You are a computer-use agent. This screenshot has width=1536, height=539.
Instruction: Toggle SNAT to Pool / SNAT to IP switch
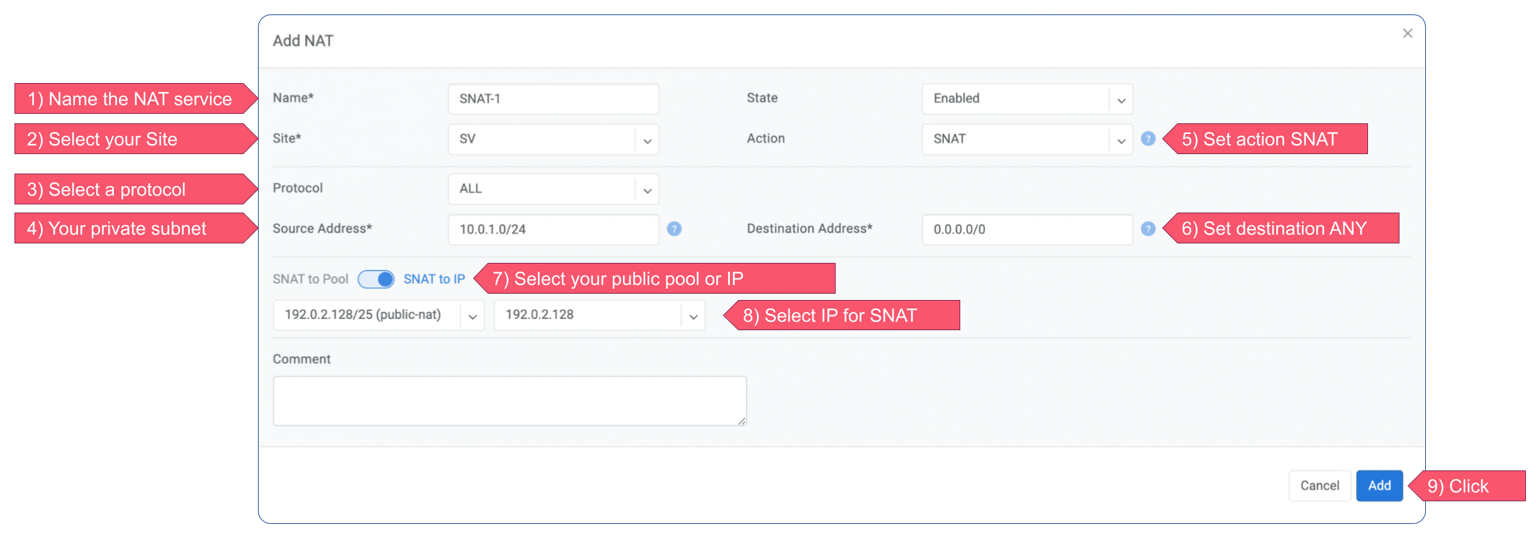coord(376,279)
